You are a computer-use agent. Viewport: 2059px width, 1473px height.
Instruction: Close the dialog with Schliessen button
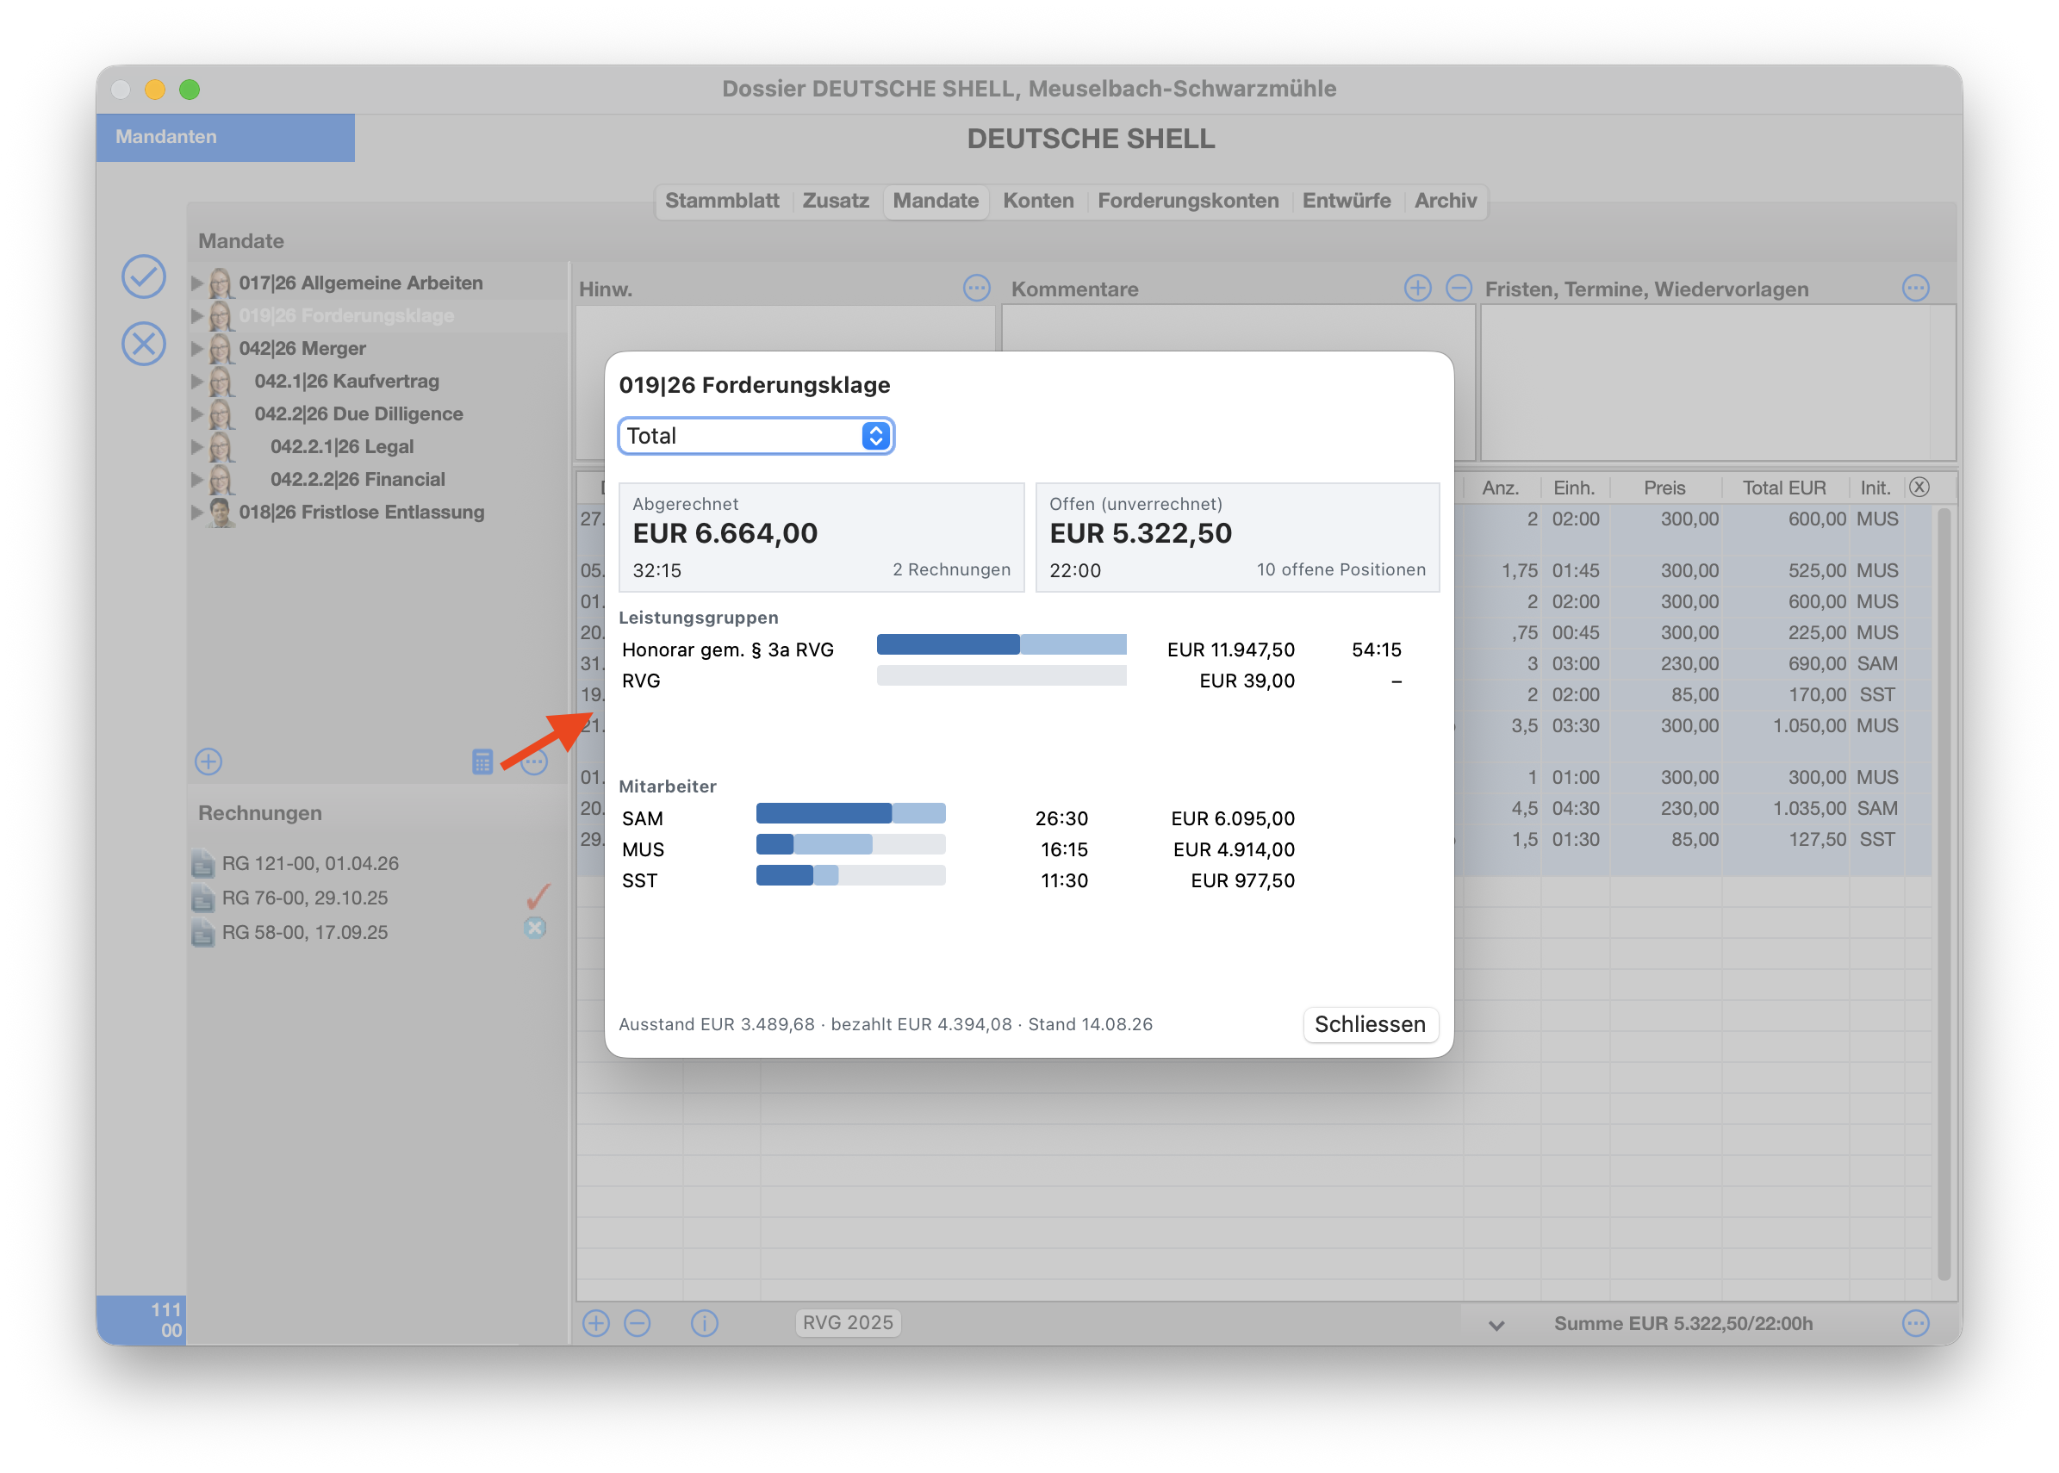[1370, 1024]
